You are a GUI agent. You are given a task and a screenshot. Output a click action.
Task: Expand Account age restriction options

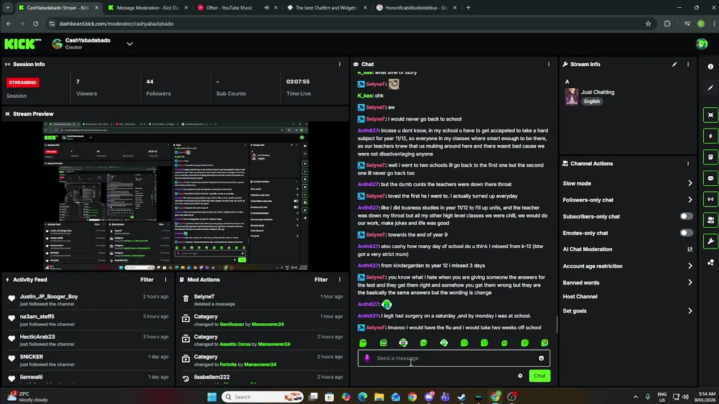[690, 266]
